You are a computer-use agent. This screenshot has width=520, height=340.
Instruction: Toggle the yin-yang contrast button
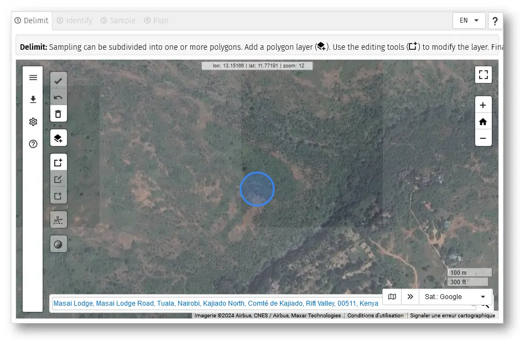58,244
